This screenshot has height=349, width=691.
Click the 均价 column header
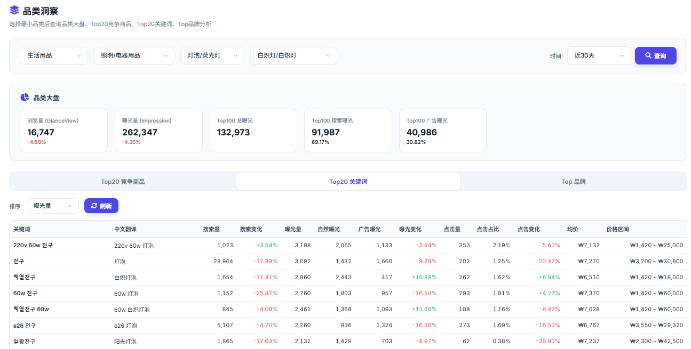point(573,229)
